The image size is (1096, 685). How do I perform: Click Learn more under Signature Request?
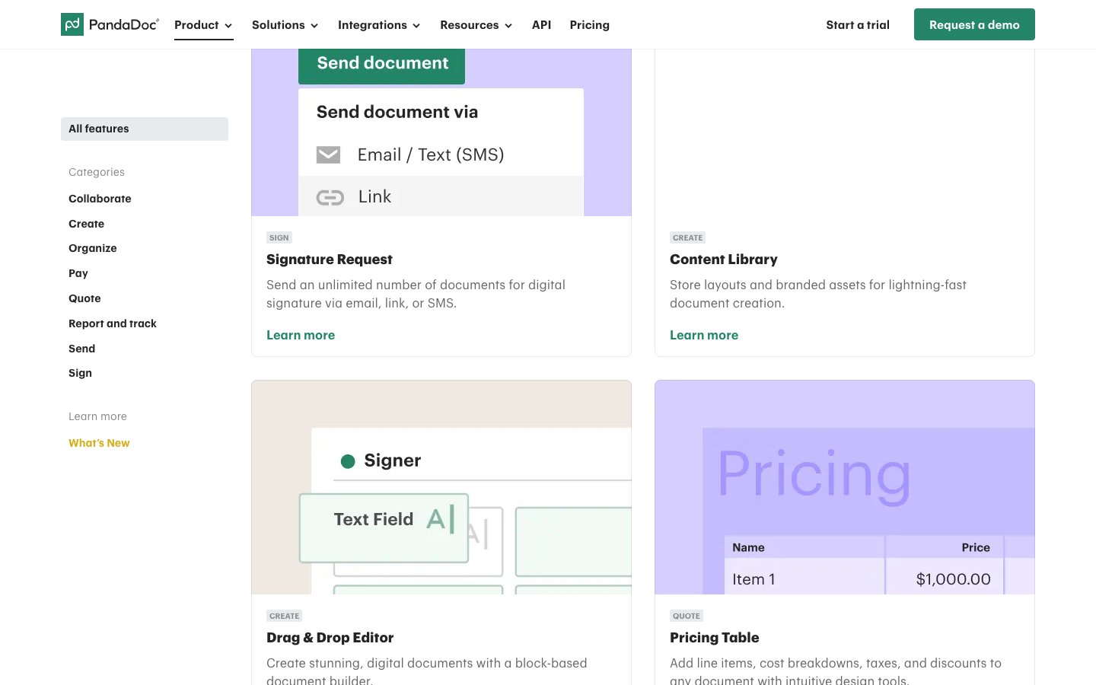coord(300,335)
